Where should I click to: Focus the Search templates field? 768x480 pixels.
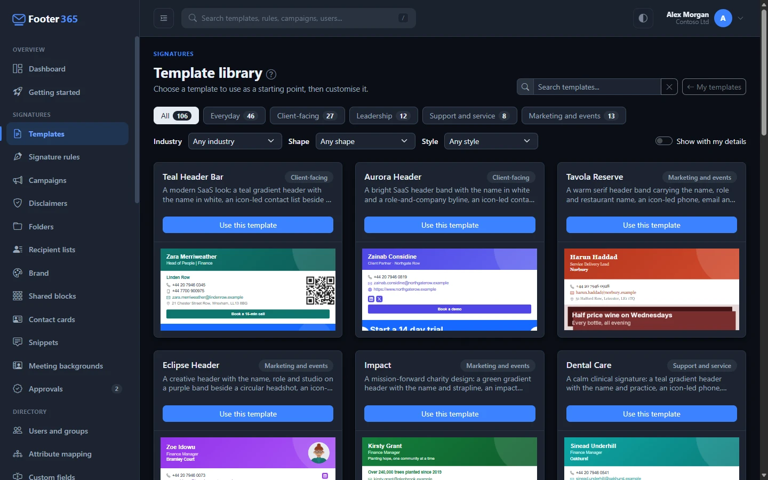click(597, 87)
